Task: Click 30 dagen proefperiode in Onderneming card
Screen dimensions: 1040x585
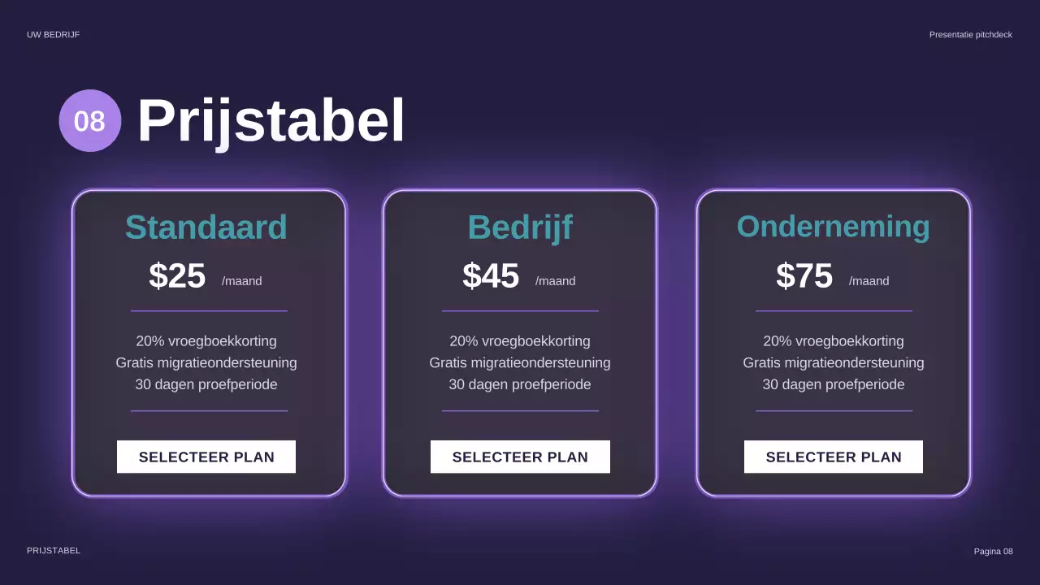Action: click(x=834, y=384)
